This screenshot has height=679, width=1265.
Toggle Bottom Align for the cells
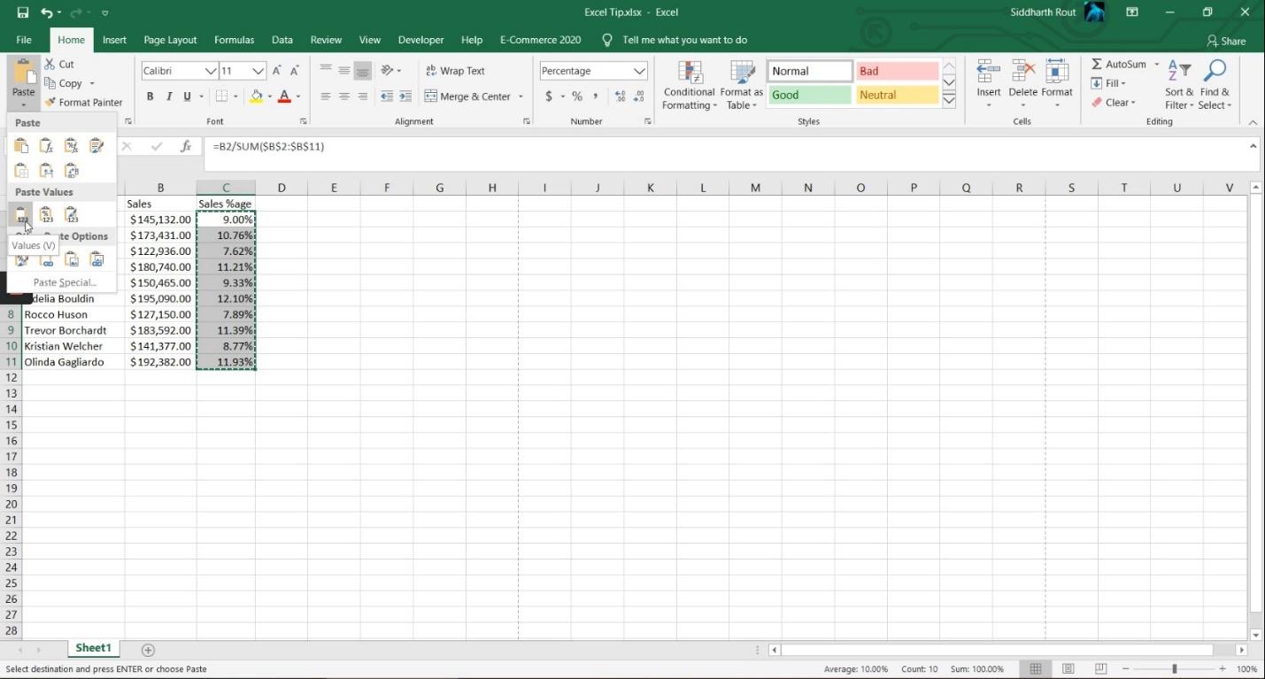363,71
